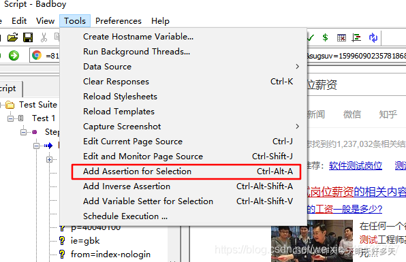
Task: Click the Test Suite folder icon
Action: coord(10,105)
